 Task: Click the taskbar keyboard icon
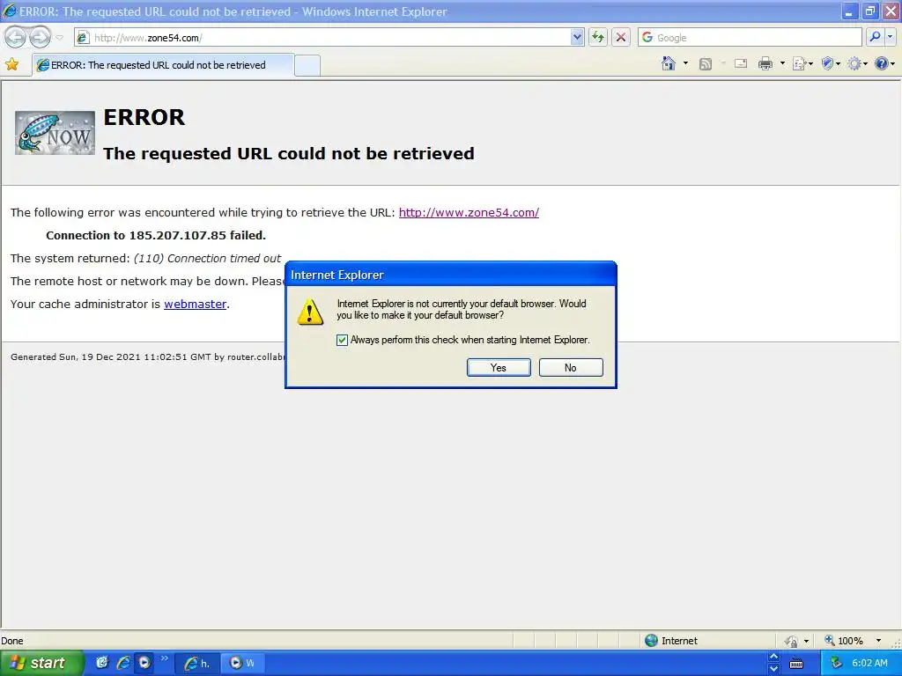click(796, 664)
